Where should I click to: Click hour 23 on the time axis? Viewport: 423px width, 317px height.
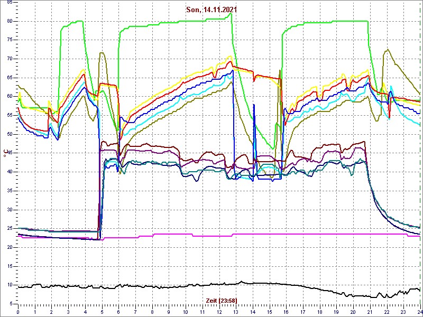coord(403,311)
